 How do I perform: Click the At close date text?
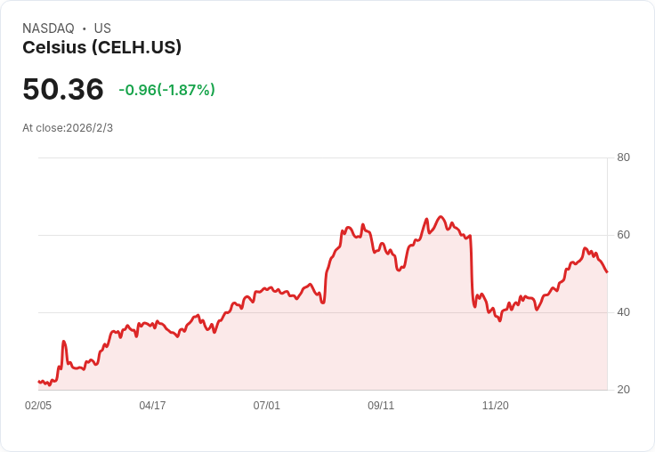click(68, 128)
